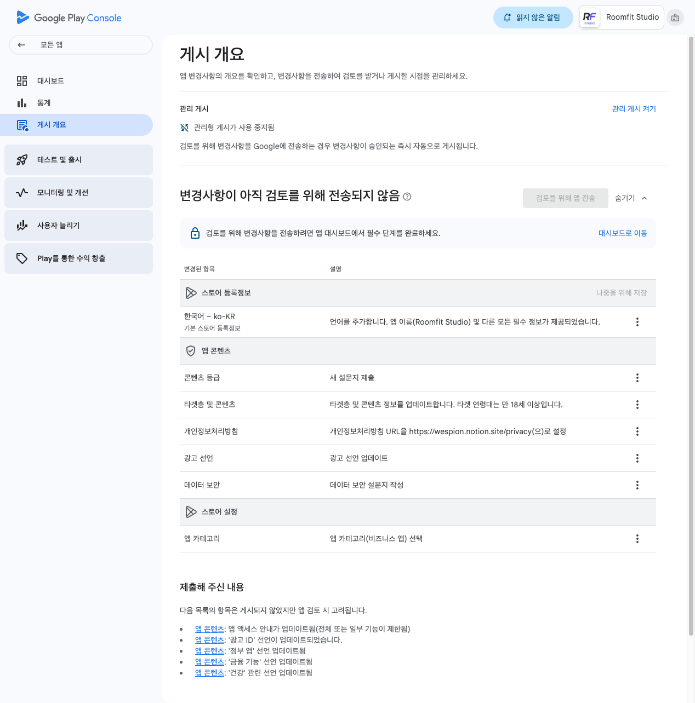Image resolution: width=695 pixels, height=703 pixels.
Task: Click the help icon beside the review heading
Action: coord(407,197)
